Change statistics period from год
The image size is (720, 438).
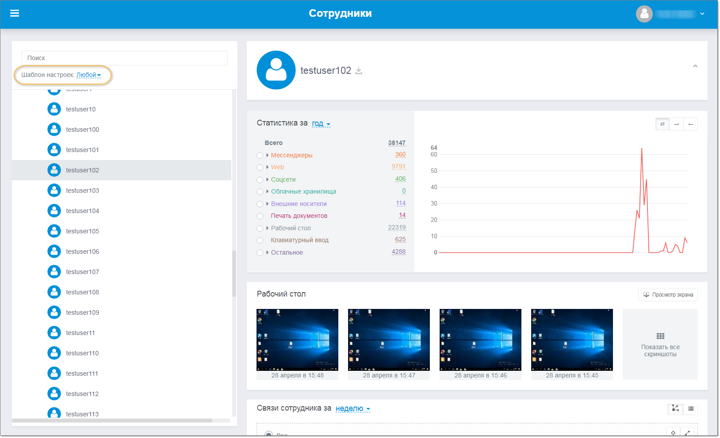click(x=321, y=124)
